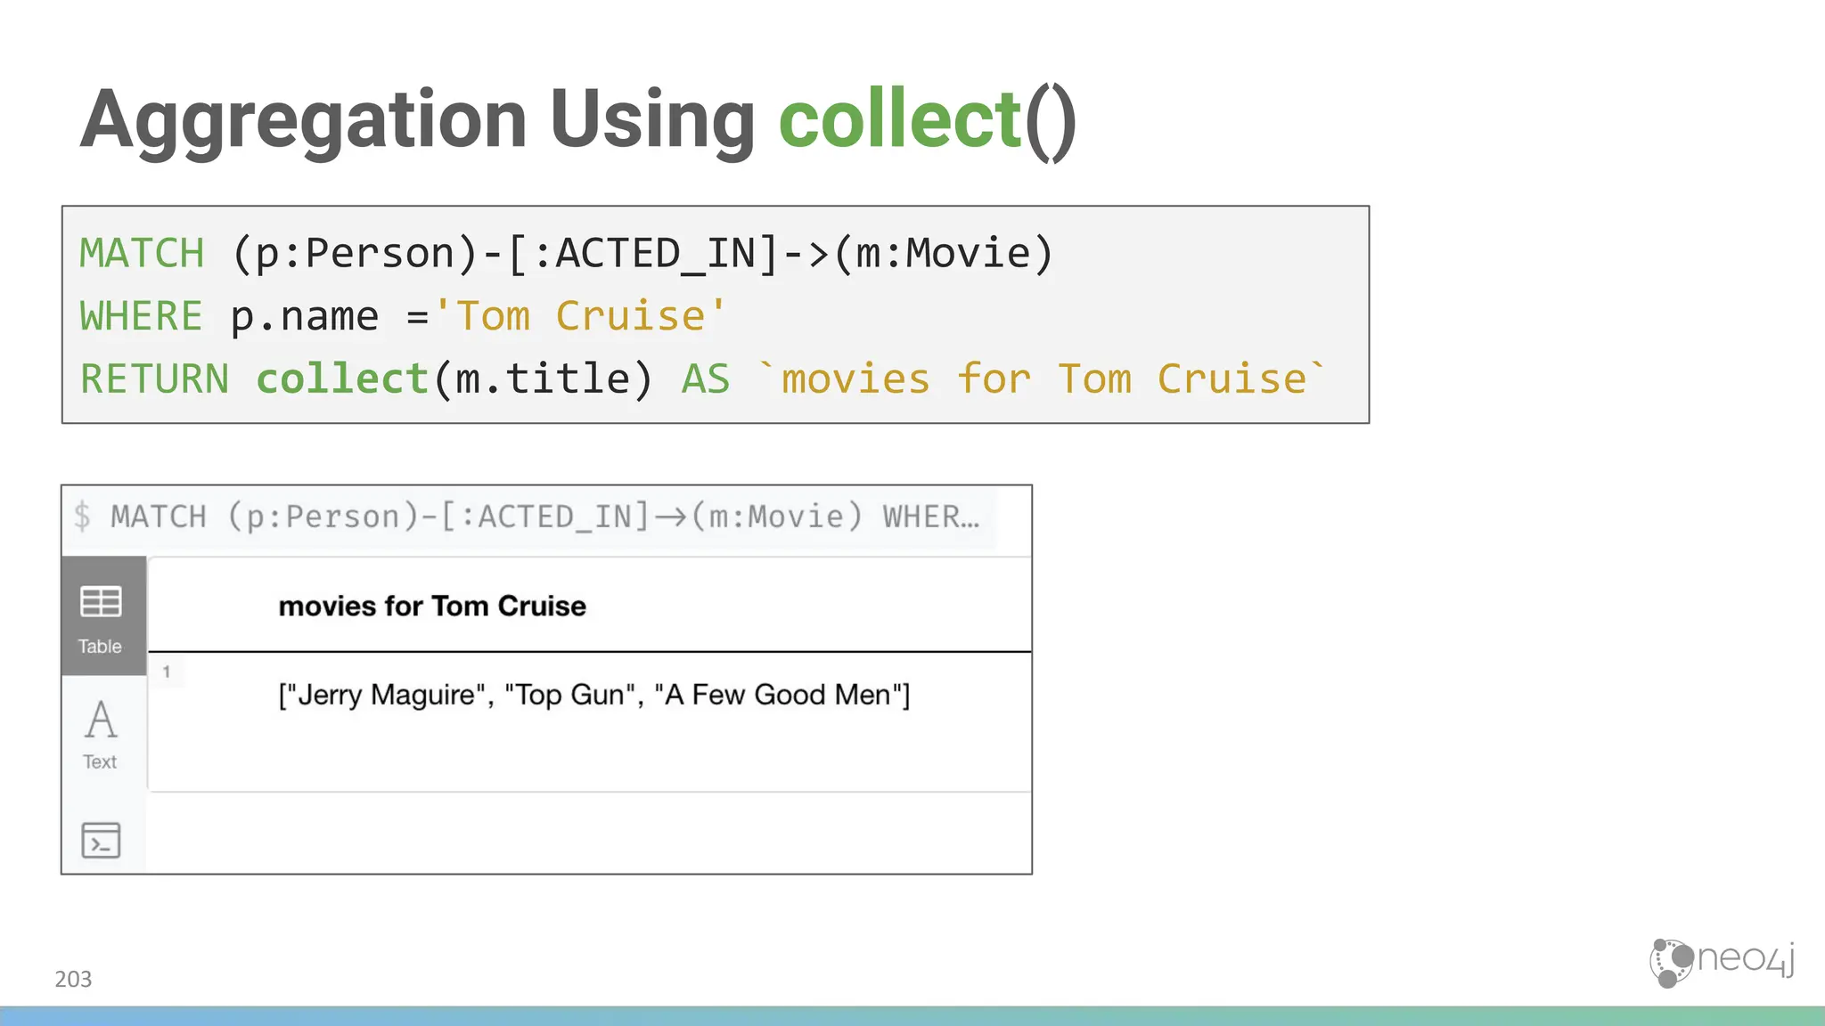Click the 'Tom Cruise' string in the WHERE clause
The image size is (1825, 1026).
580,316
